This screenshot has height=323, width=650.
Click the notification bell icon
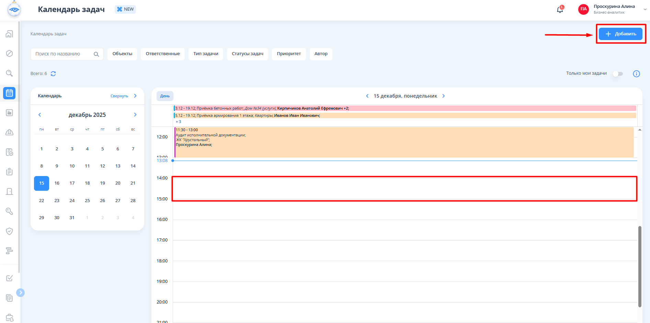560,10
